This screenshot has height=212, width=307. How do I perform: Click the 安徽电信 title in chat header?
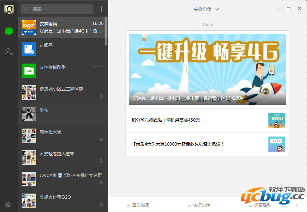[x=203, y=9]
